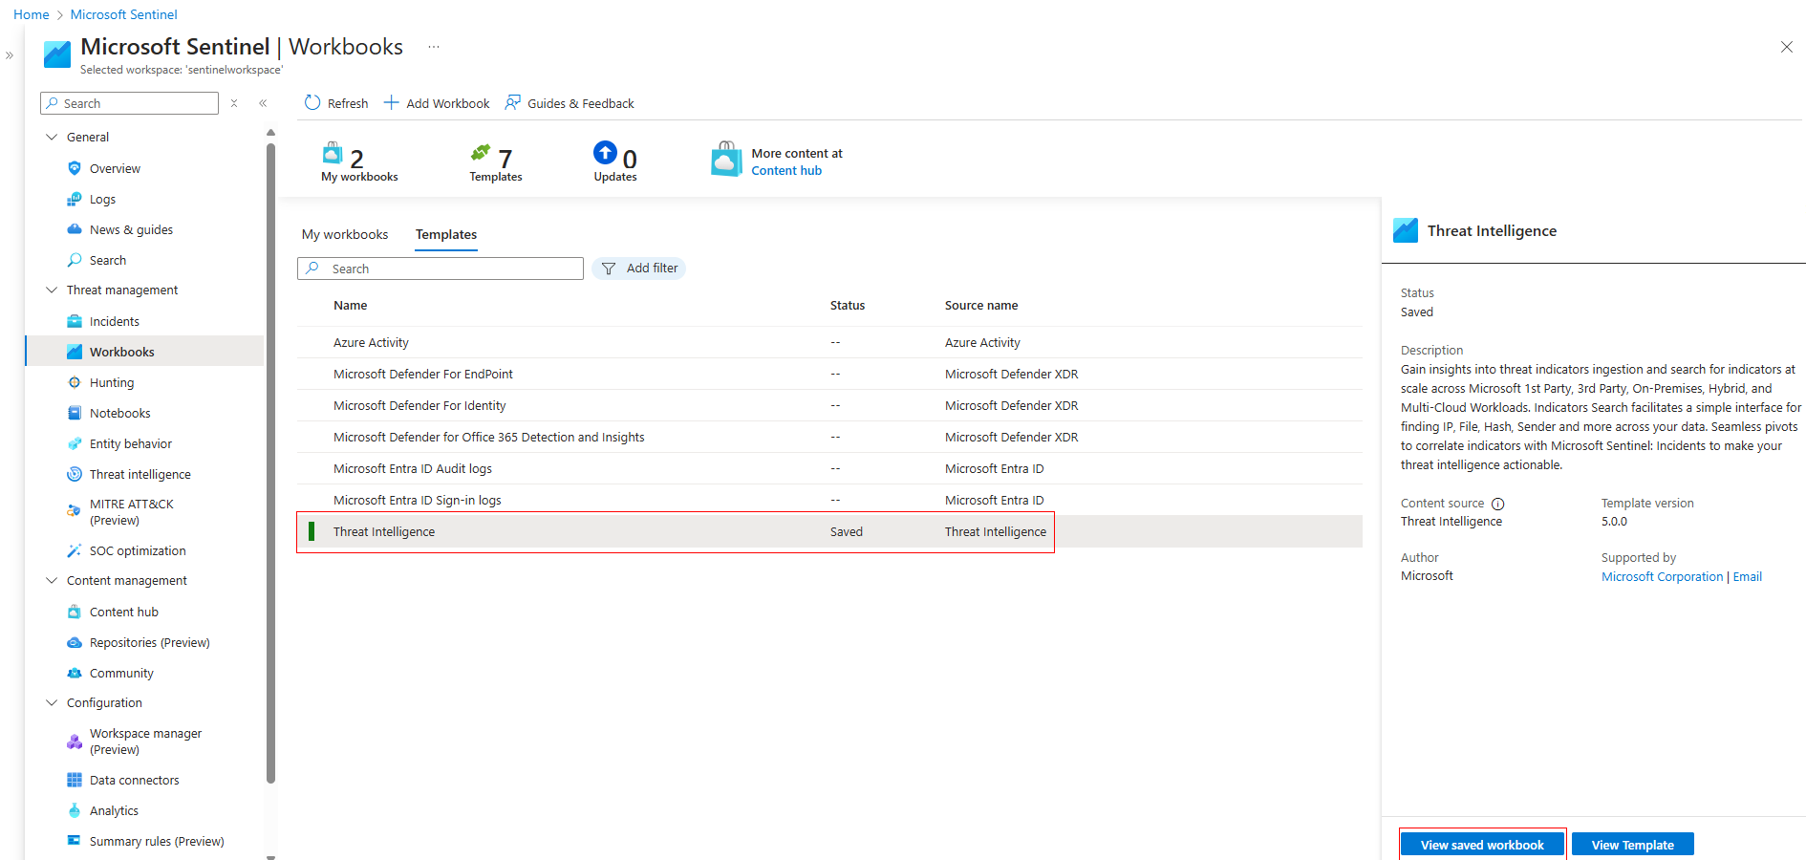The image size is (1806, 860).
Task: Open Guides & Feedback
Action: pyautogui.click(x=570, y=103)
